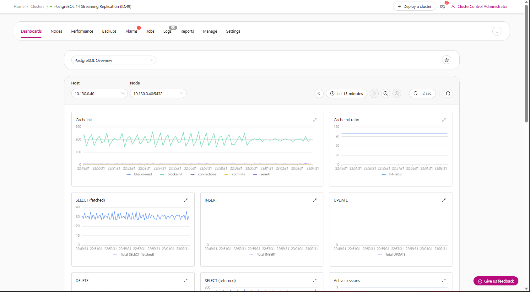Open the Host dropdown showing 10.130.0.40
The height and width of the screenshot is (292, 530).
(99, 93)
